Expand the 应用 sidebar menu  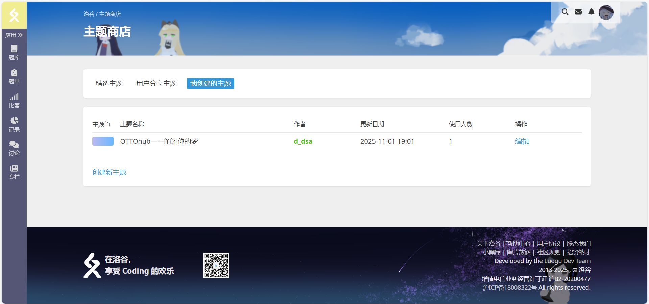click(x=14, y=35)
